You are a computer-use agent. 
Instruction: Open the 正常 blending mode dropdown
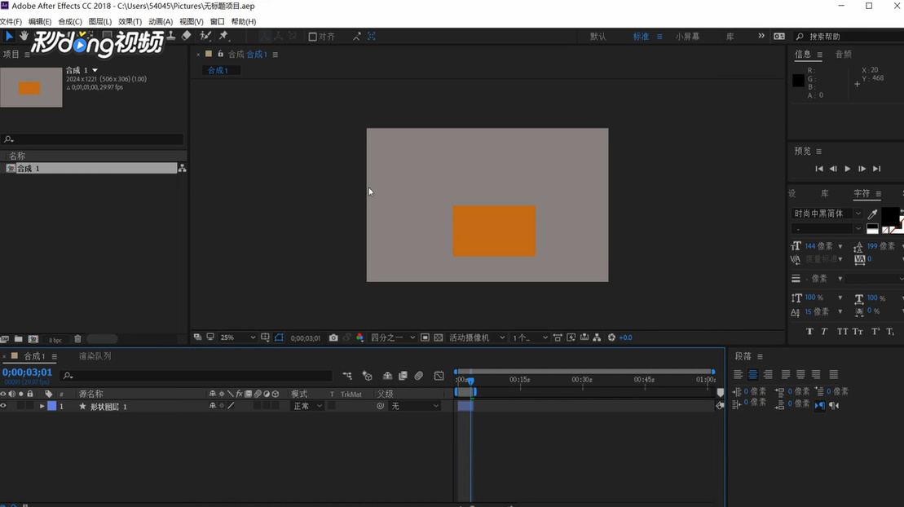click(x=307, y=406)
